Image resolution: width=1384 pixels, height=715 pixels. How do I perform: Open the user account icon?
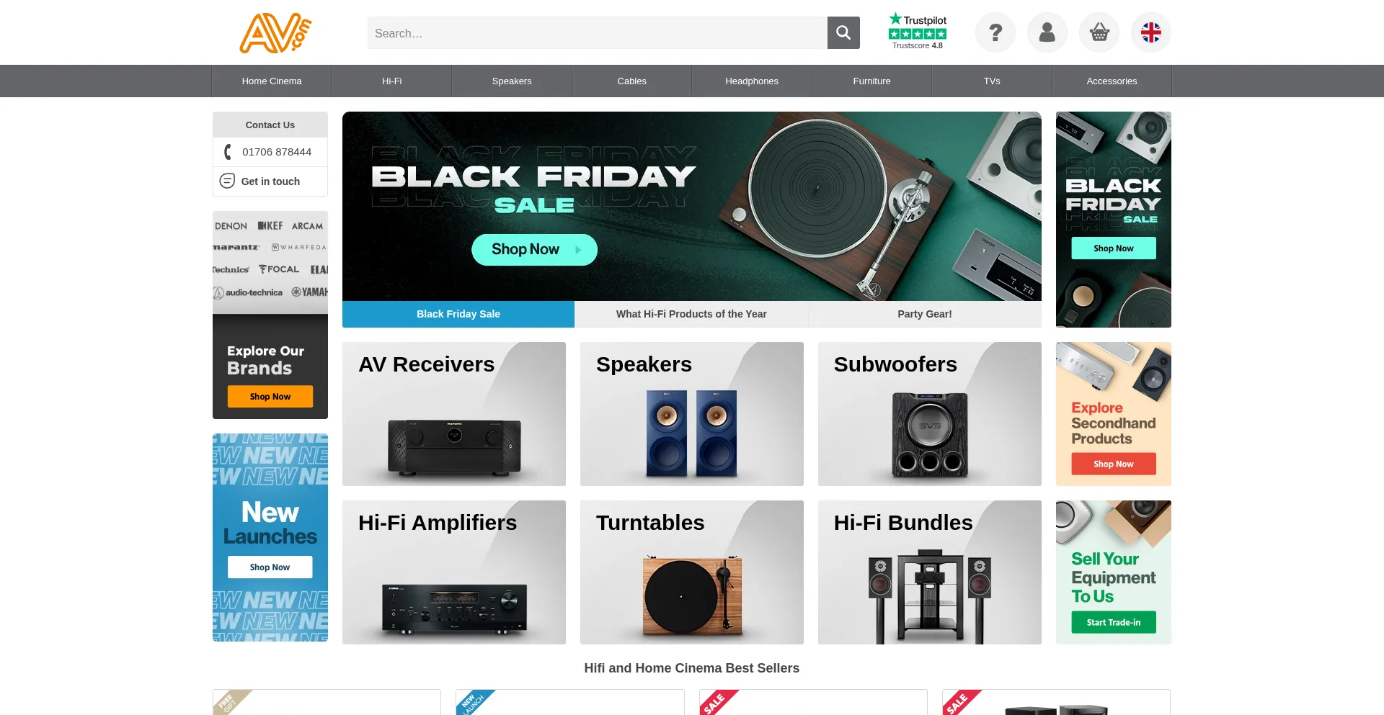[x=1047, y=32]
